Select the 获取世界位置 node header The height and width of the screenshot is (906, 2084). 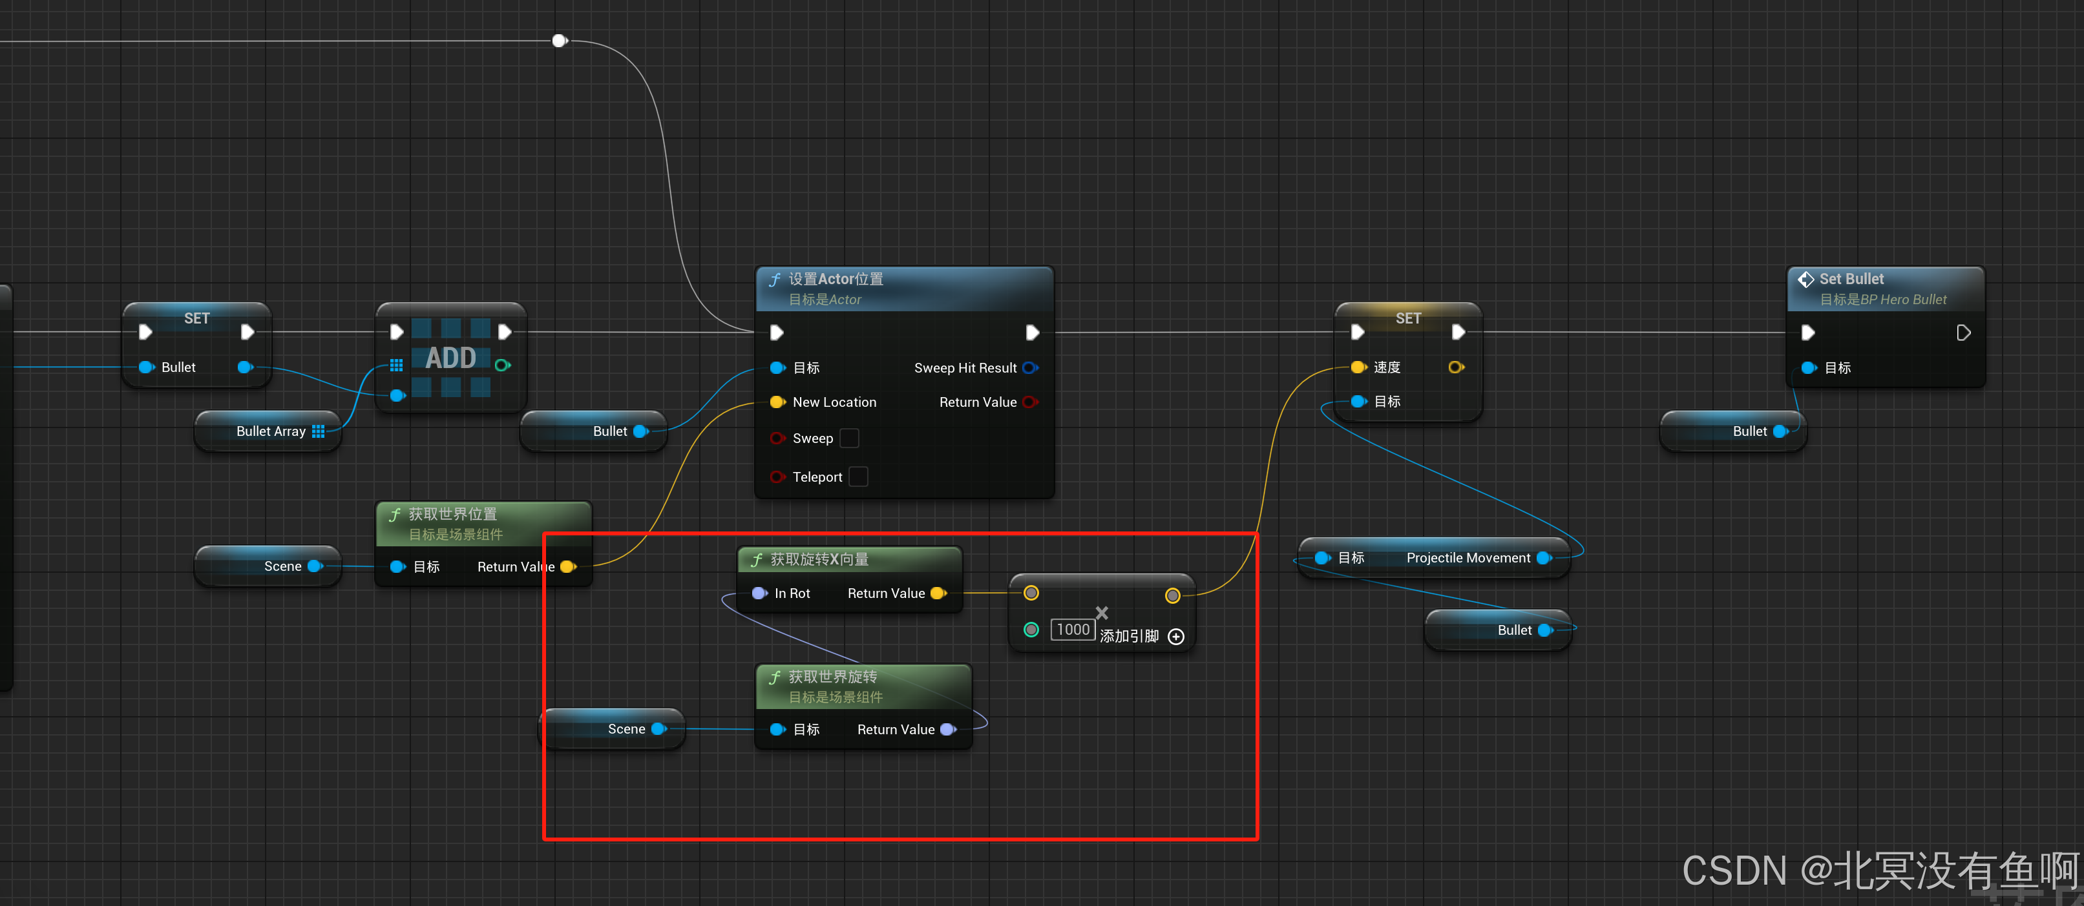click(452, 515)
